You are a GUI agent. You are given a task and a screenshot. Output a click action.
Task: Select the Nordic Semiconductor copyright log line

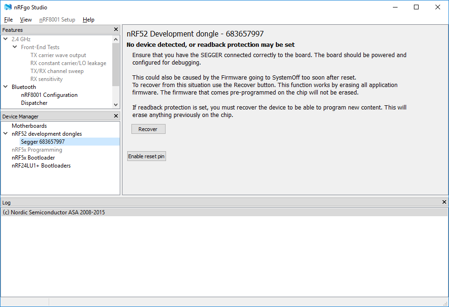224,212
